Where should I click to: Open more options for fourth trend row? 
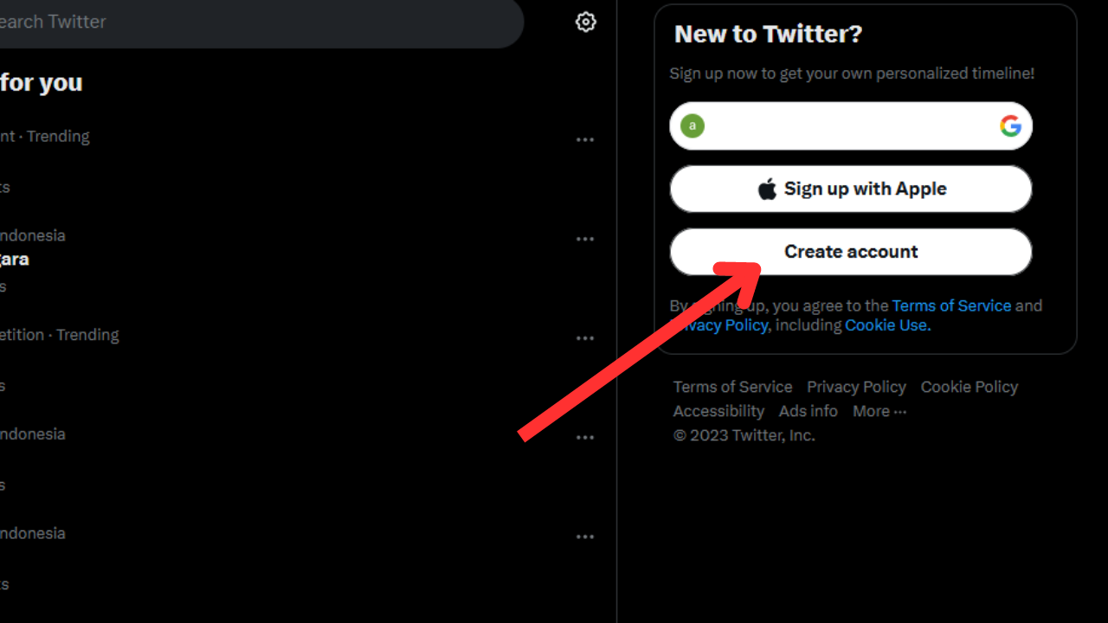585,438
